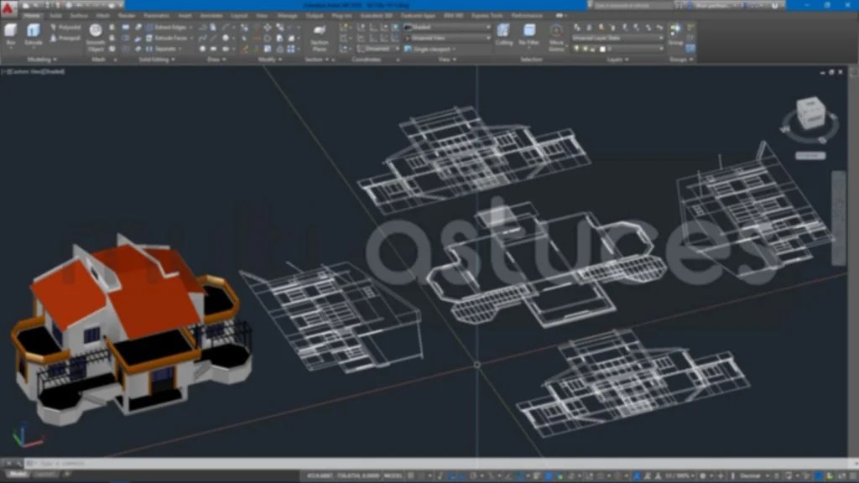Image resolution: width=859 pixels, height=483 pixels.
Task: Open the Performance ribbon tab
Action: [527, 16]
